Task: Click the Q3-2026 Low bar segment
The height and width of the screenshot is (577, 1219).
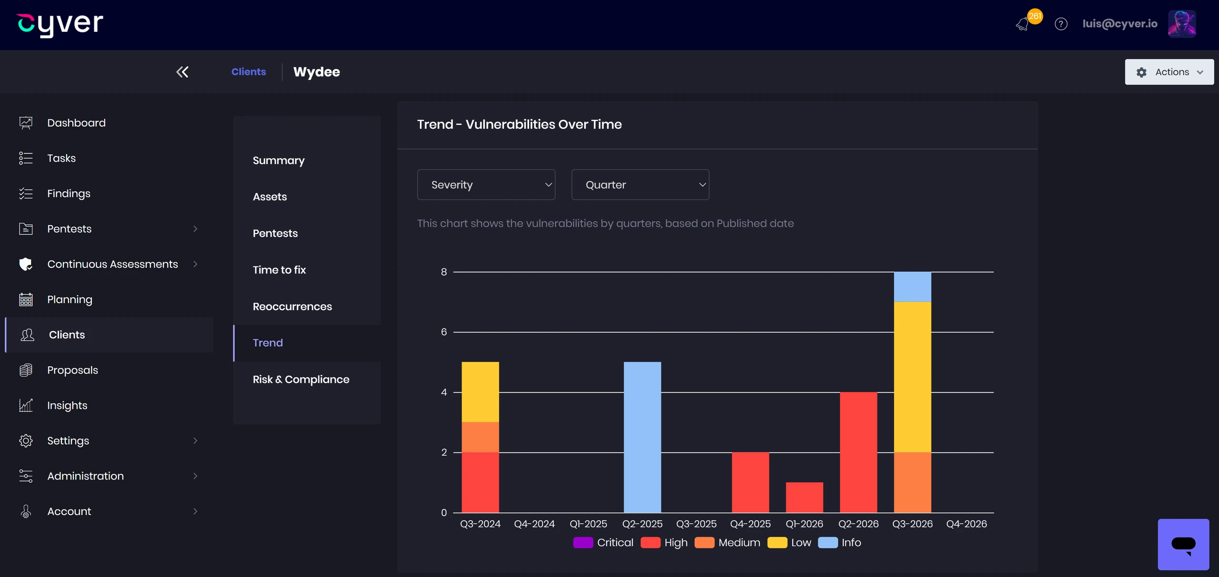Action: [912, 377]
